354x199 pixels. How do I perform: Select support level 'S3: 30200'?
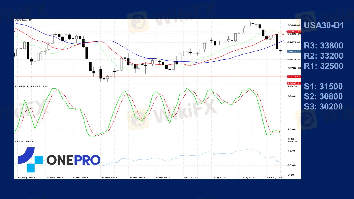coord(323,107)
